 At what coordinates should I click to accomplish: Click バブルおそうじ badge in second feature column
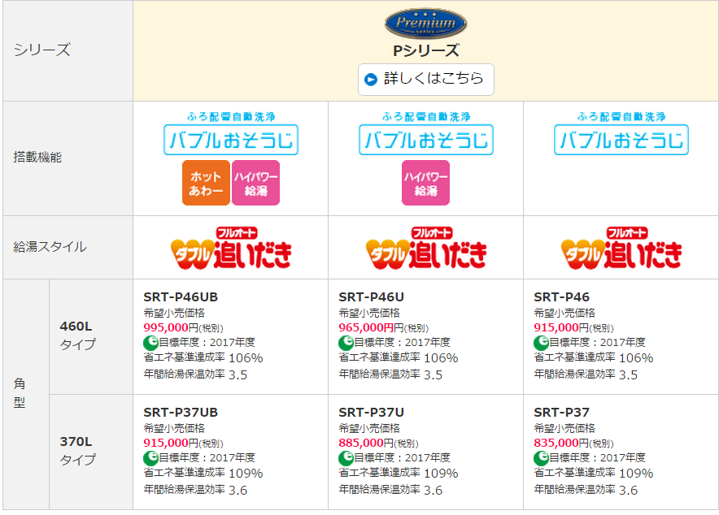coord(425,140)
